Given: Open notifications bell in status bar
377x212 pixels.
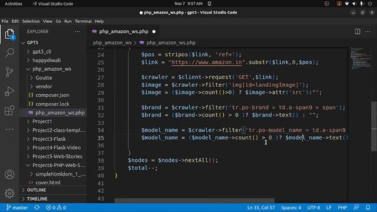Looking at the screenshot, I should (x=368, y=207).
